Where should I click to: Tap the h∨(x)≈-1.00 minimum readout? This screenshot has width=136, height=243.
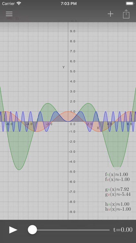point(118,209)
